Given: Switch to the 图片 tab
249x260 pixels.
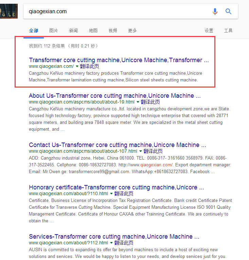Looking at the screenshot, I should pyautogui.click(x=53, y=31).
